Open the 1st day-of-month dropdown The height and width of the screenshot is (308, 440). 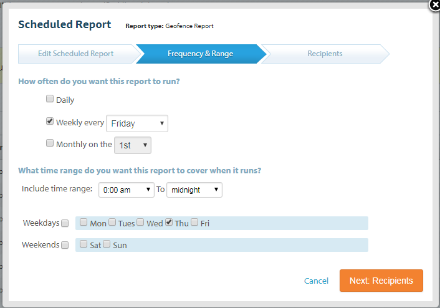pyautogui.click(x=133, y=145)
